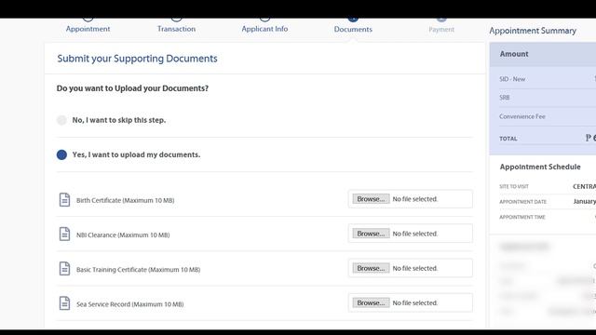Click 'SID - New' amount row
The image size is (596, 335).
coord(548,79)
